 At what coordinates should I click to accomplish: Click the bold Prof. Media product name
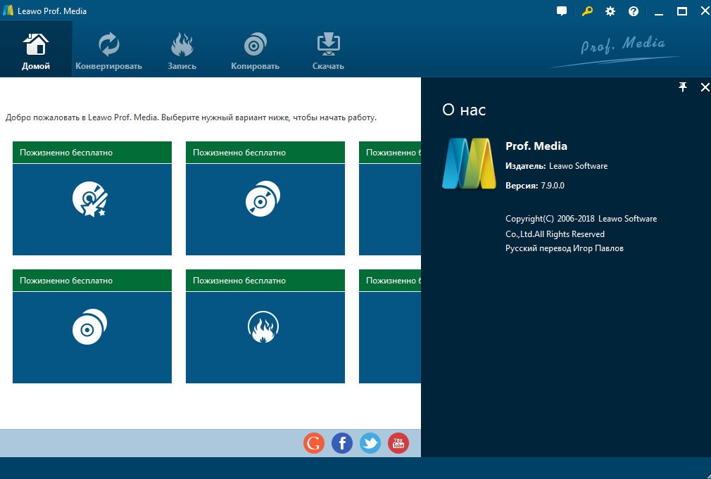pos(536,146)
